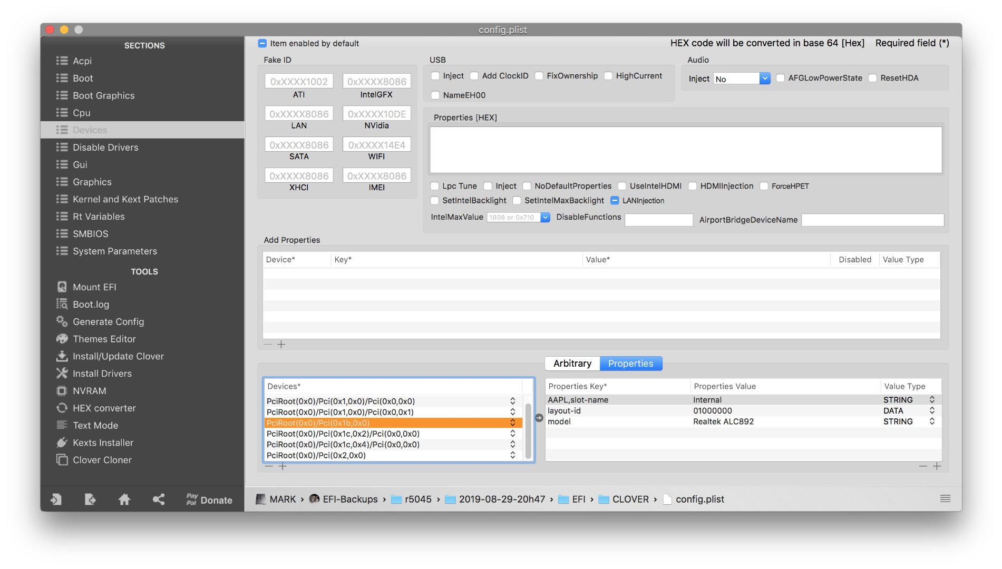Open the Clover Cloner tool icon

click(x=62, y=460)
